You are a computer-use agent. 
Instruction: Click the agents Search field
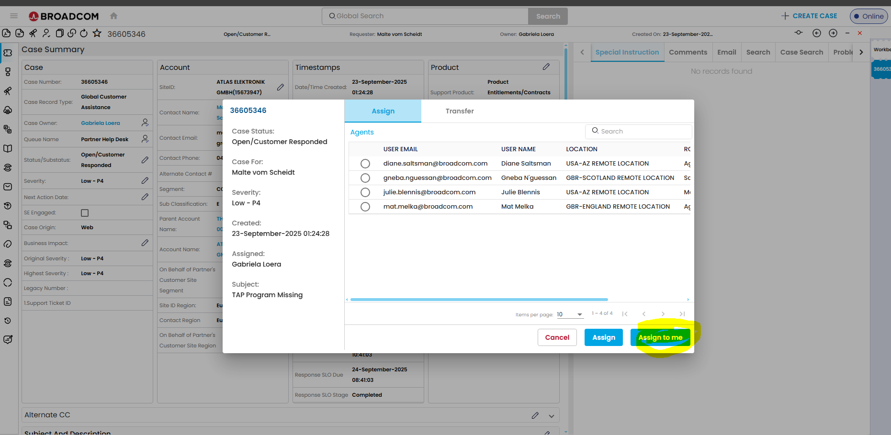(x=638, y=131)
